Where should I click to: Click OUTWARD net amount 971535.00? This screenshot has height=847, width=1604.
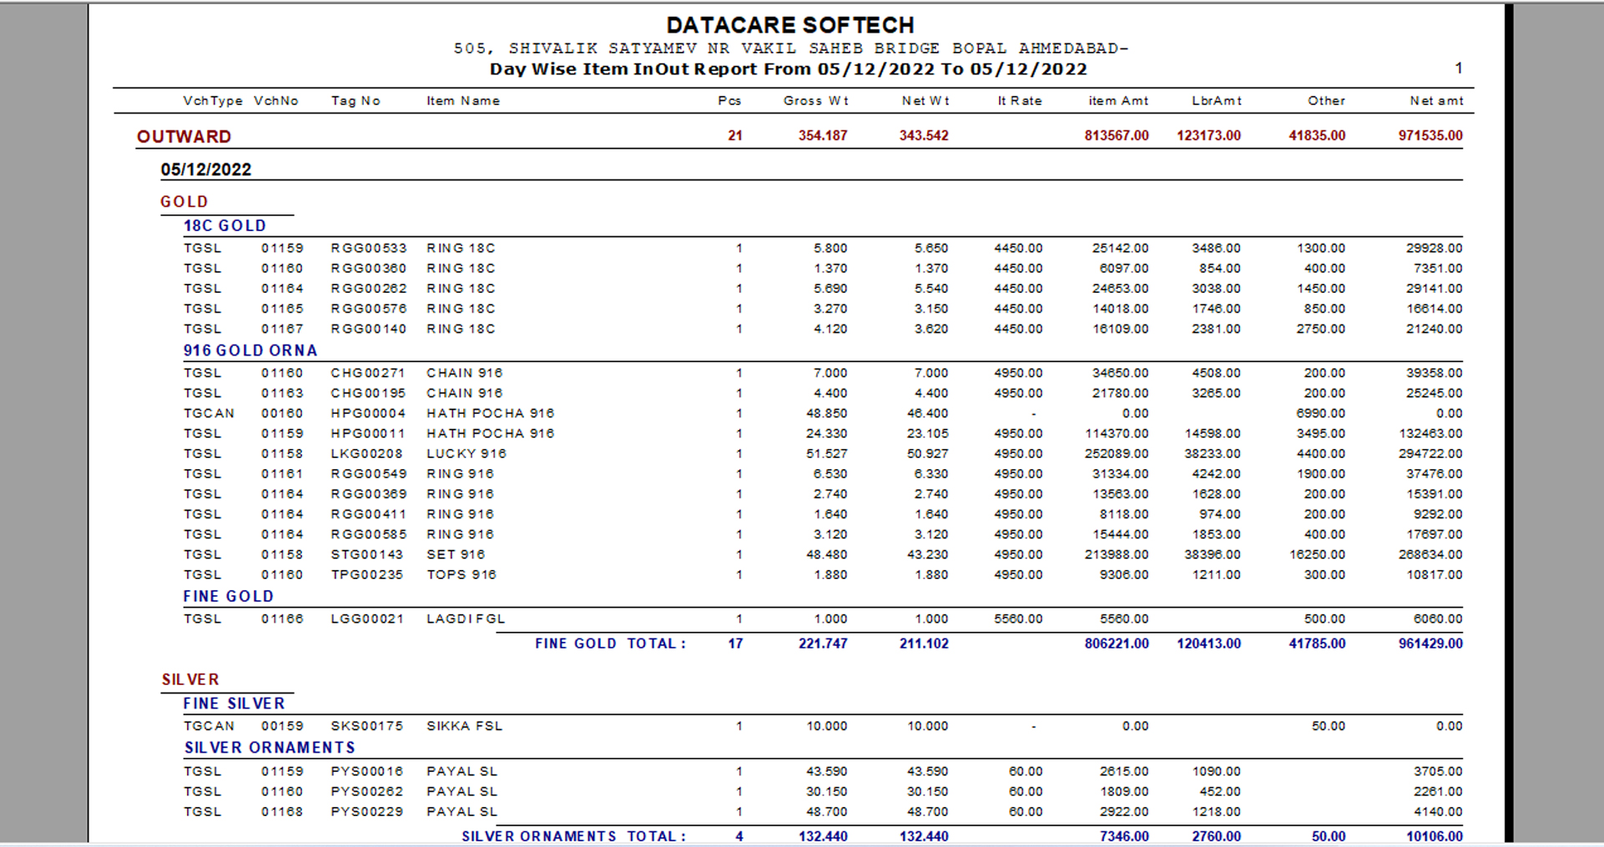tap(1430, 135)
